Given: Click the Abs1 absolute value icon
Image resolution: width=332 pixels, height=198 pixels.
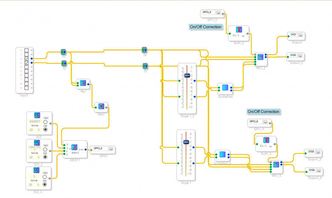Looking at the screenshot, I should click(x=101, y=106).
